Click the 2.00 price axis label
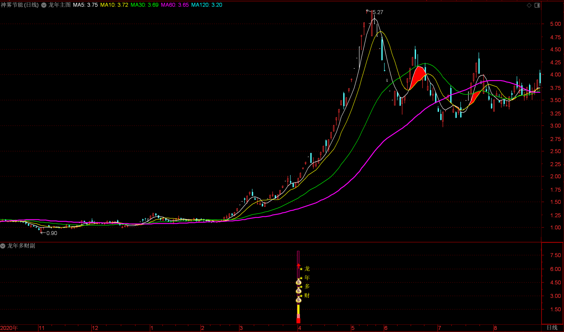The height and width of the screenshot is (332, 564). pos(555,176)
